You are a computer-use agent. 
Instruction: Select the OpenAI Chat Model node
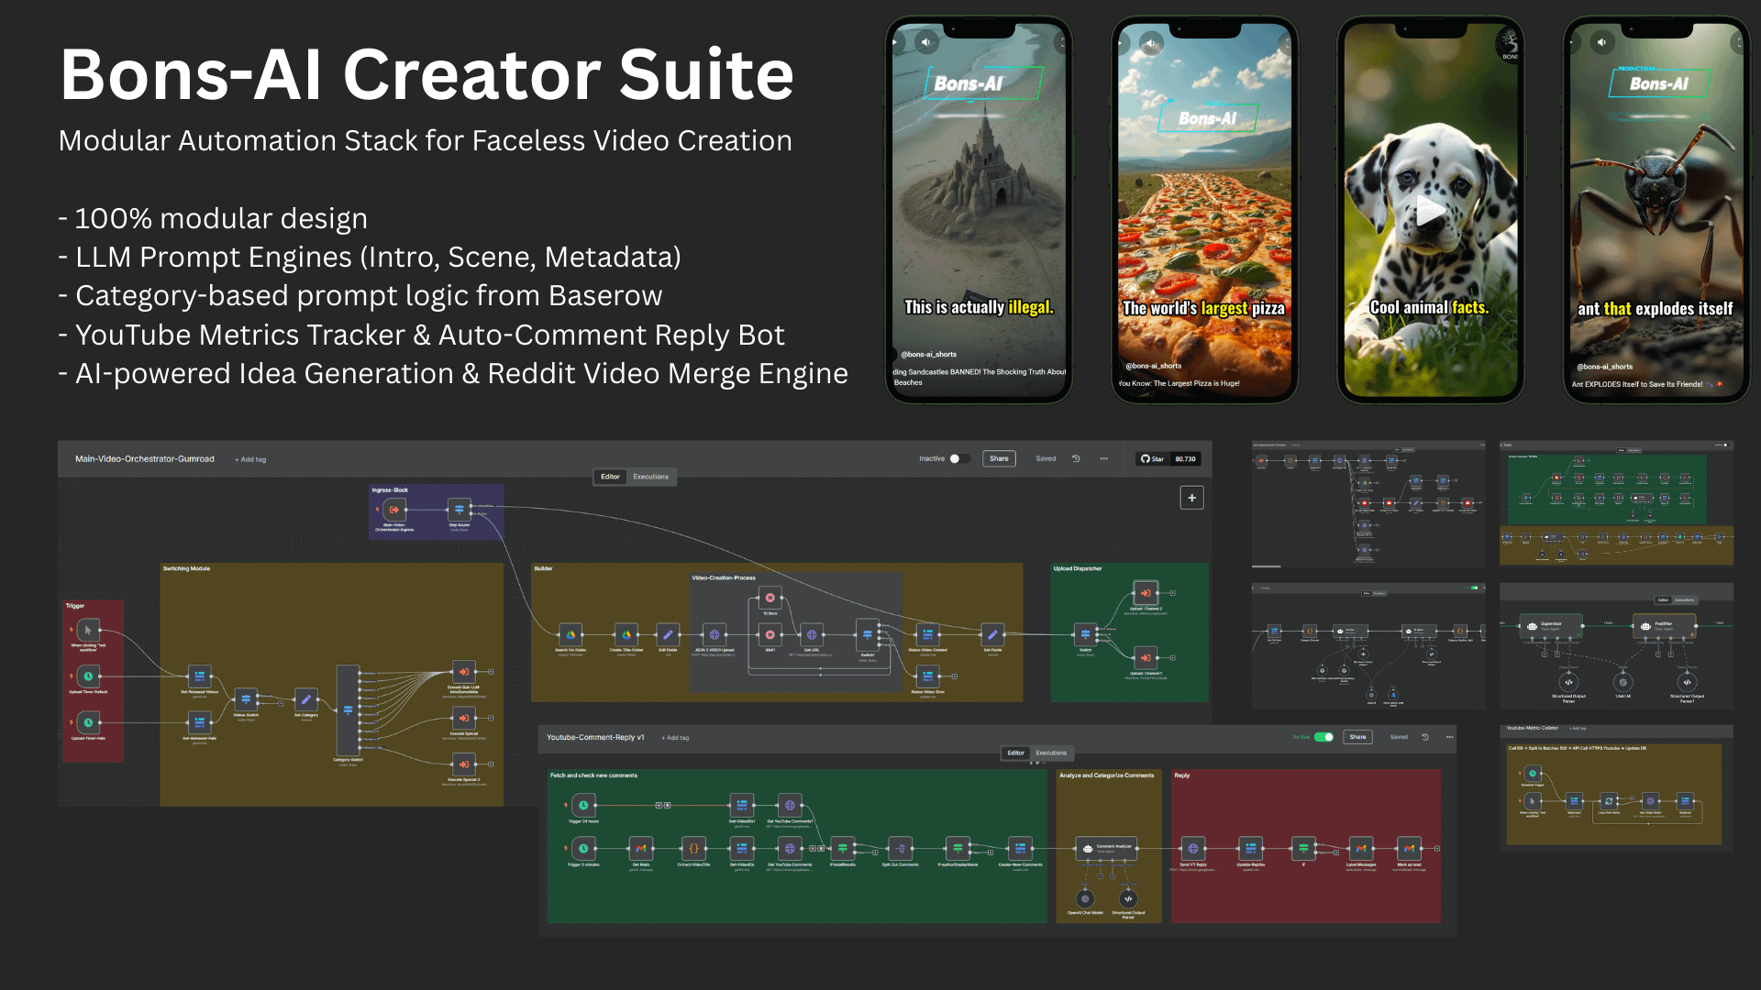(1085, 898)
